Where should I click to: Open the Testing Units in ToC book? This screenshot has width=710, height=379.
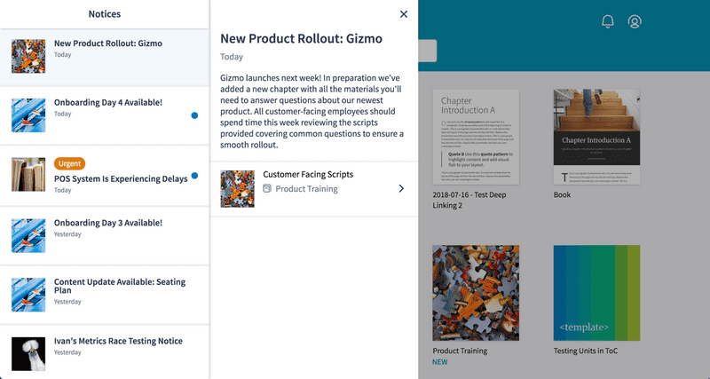(x=596, y=293)
